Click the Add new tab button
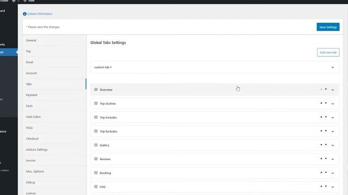Viewport: 348px width, 195px height. (x=328, y=53)
